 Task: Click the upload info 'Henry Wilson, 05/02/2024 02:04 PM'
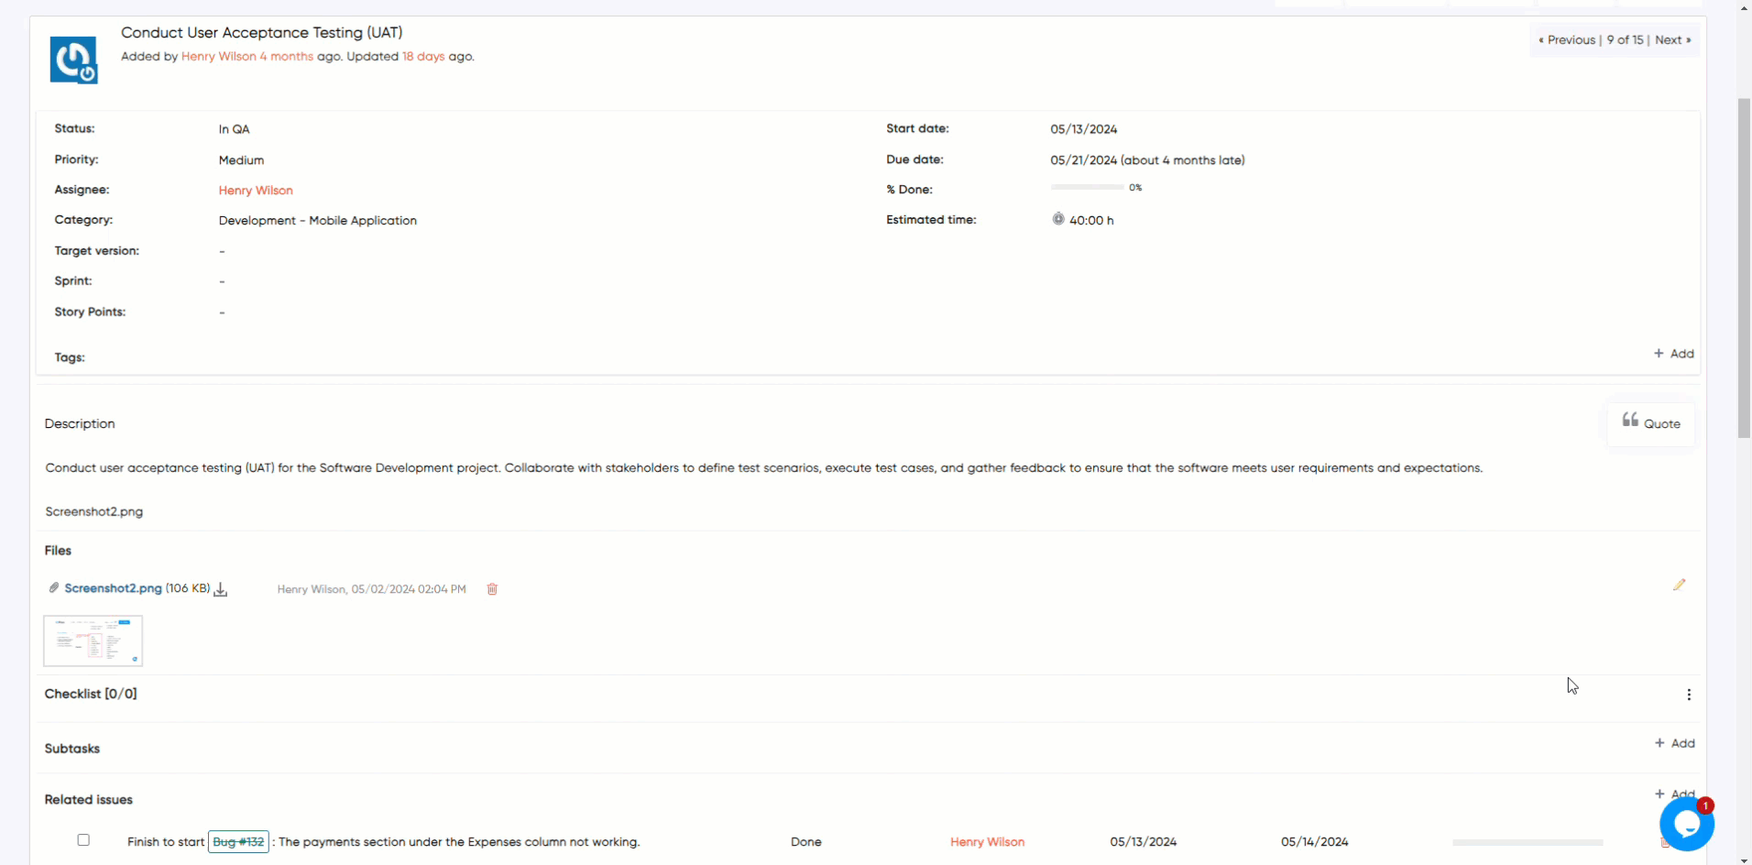371,589
